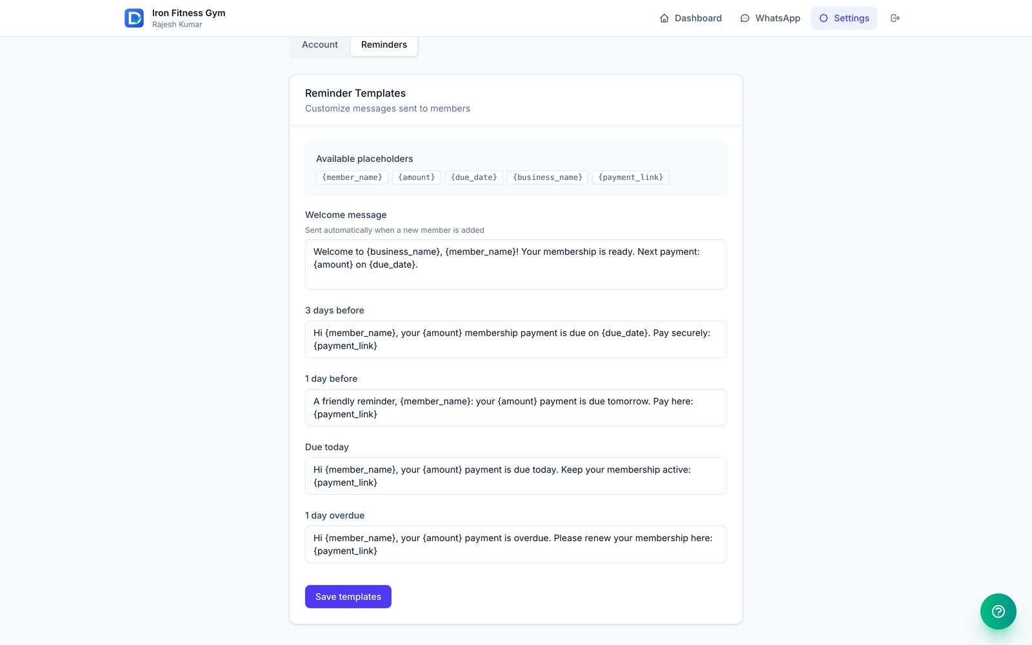Click 'Customize messages sent to members' subtitle

[388, 108]
